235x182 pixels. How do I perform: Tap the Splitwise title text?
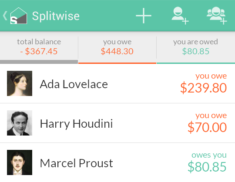(56, 16)
